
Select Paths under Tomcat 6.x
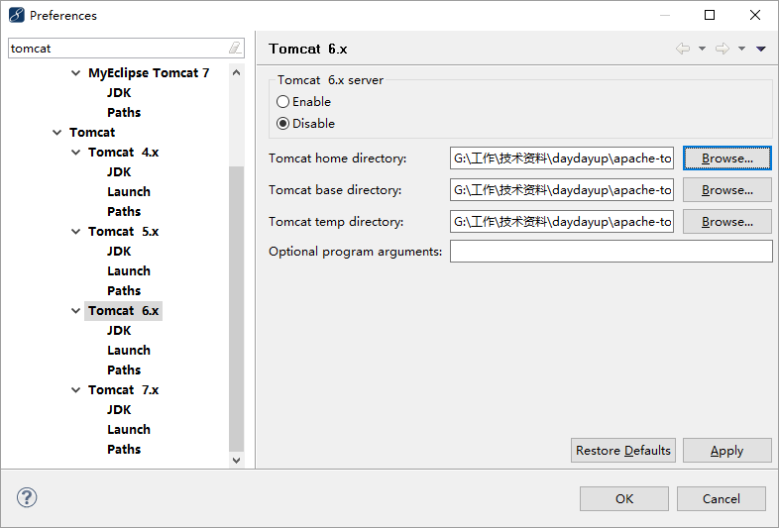124,370
